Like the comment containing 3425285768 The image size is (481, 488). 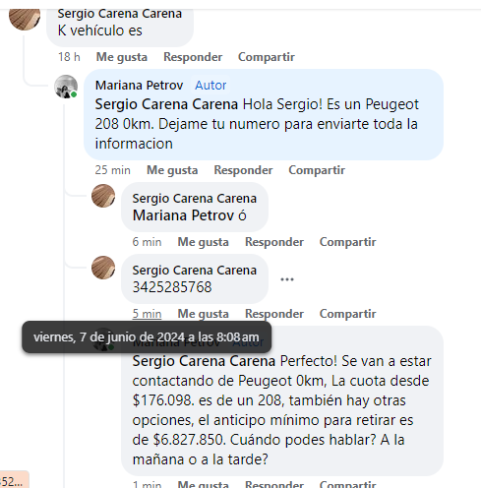coord(203,314)
